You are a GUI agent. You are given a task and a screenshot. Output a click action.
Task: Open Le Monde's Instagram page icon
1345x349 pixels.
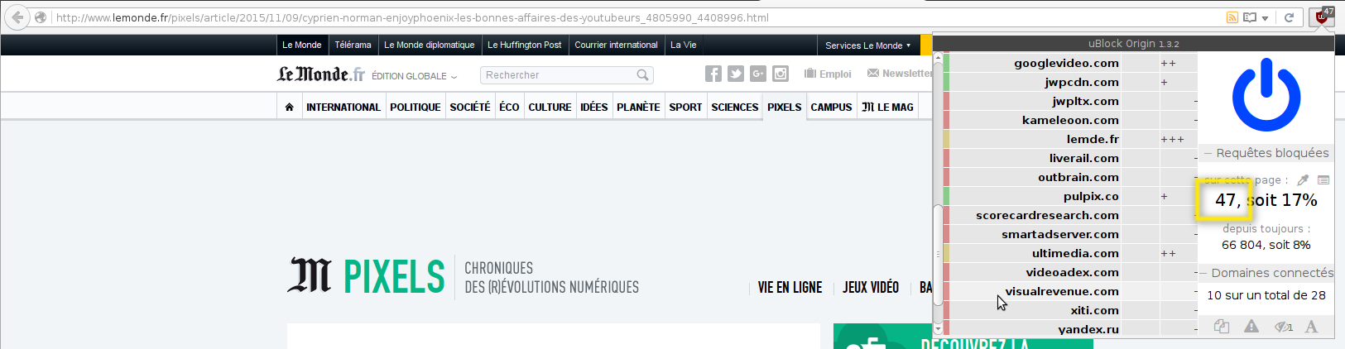[781, 74]
